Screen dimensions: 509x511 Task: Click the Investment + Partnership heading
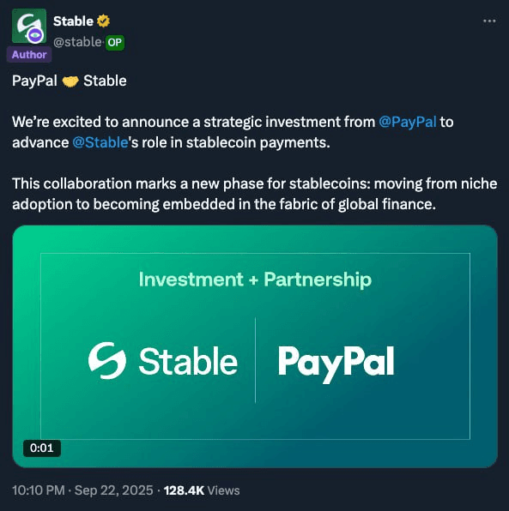click(x=255, y=280)
